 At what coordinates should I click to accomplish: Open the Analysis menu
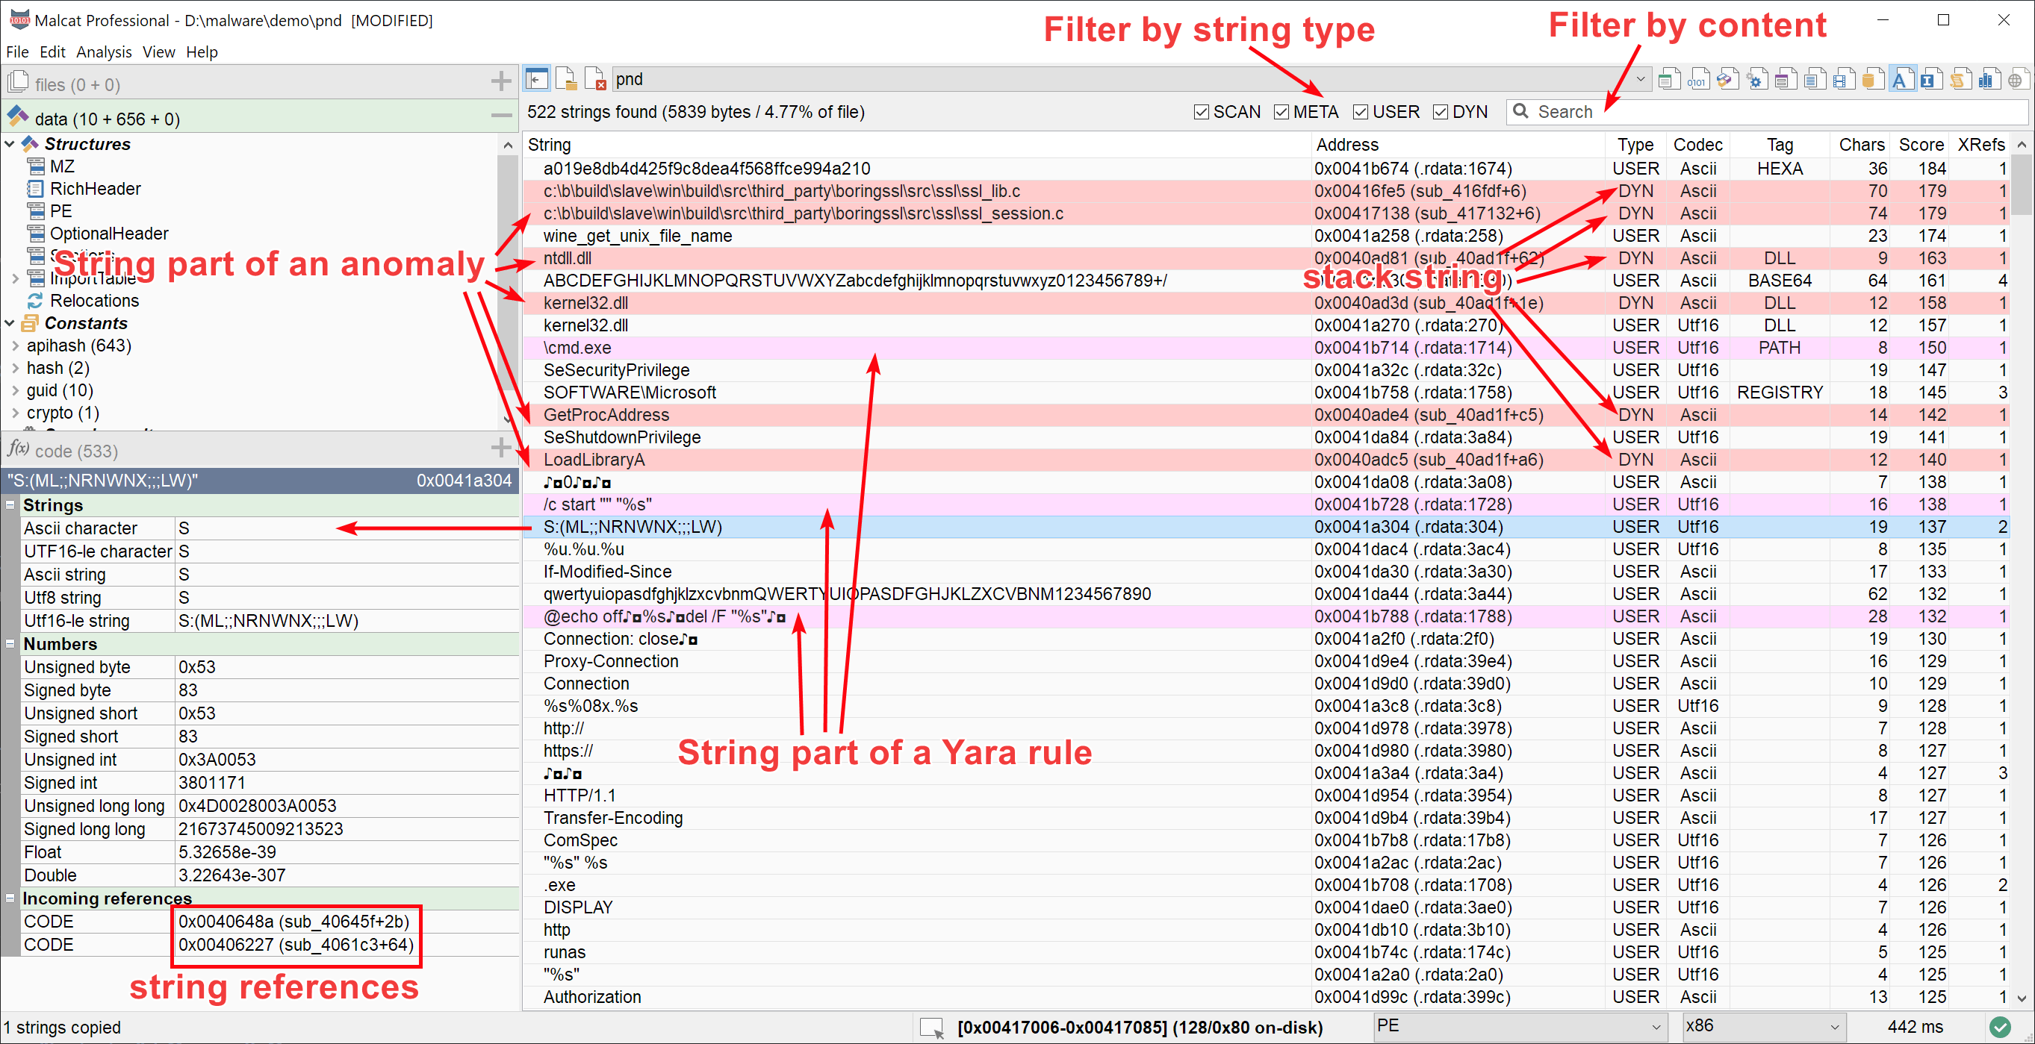tap(104, 52)
